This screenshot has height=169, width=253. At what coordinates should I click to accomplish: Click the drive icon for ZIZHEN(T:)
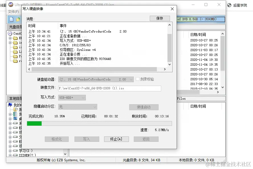coord(15,155)
